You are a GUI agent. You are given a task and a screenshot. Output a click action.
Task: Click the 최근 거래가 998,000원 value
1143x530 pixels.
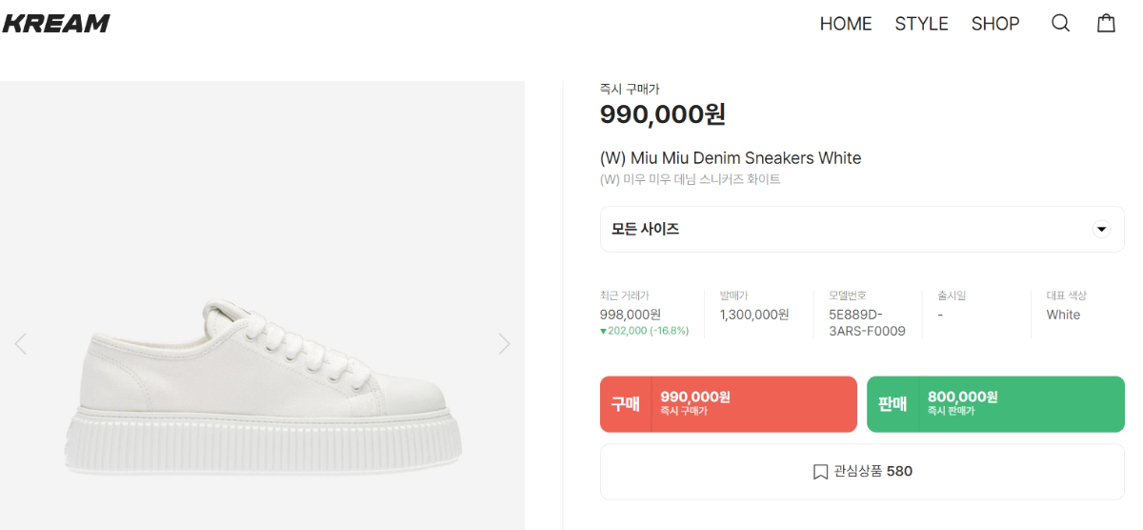pyautogui.click(x=630, y=315)
